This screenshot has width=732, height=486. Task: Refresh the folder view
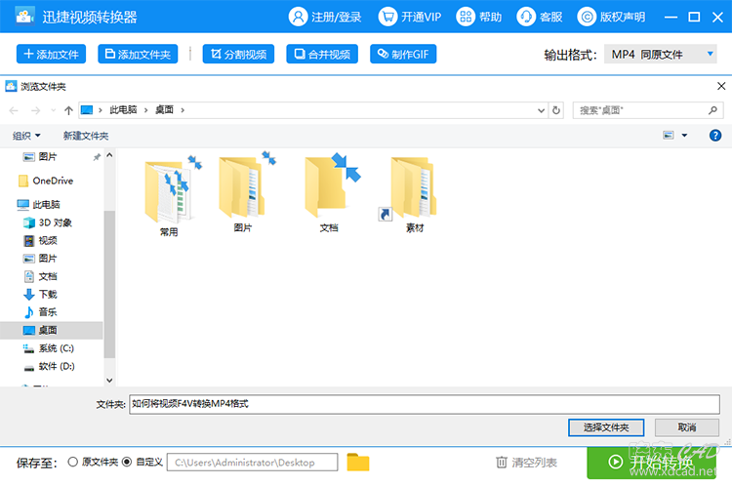556,110
